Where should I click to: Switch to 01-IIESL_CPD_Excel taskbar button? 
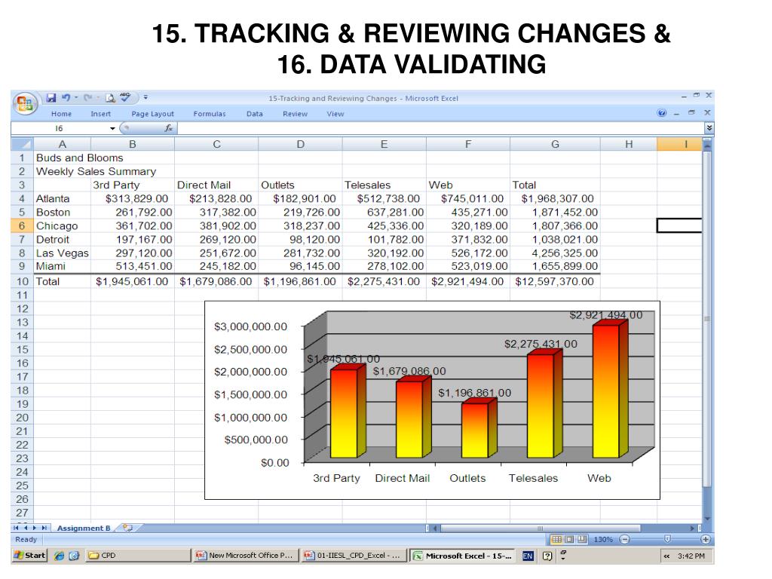[x=353, y=556]
